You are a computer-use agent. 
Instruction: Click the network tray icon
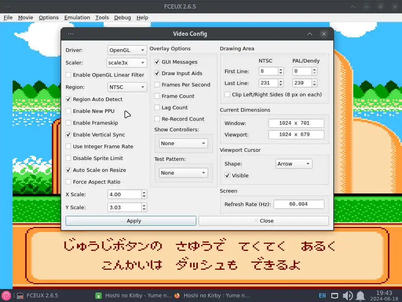tap(334, 296)
